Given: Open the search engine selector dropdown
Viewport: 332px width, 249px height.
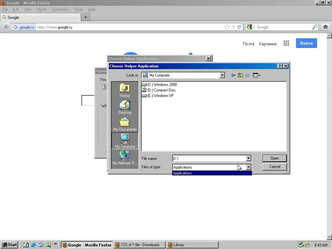Looking at the screenshot, I should click(251, 27).
